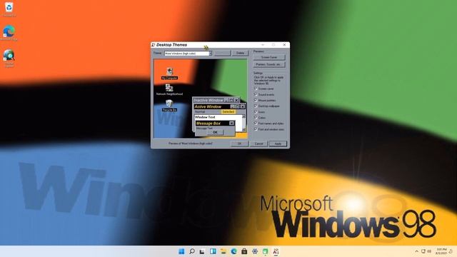The height and width of the screenshot is (257, 457).
Task: Click the Apply button
Action: click(x=278, y=143)
